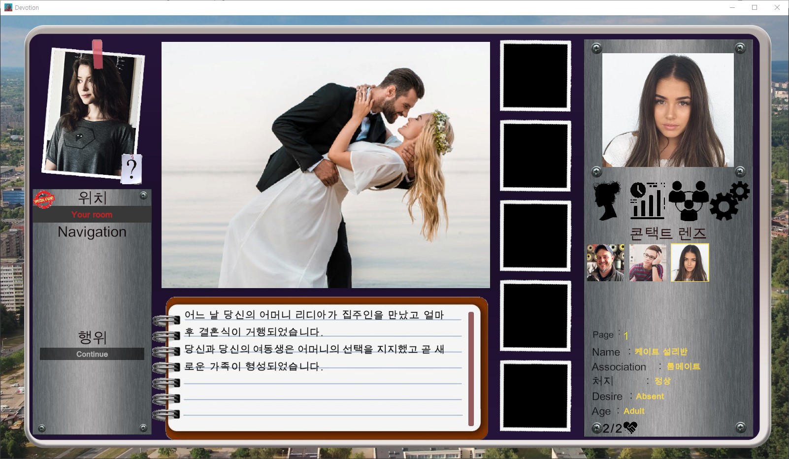Click the red Special Event stamp
789x459 pixels.
44,200
